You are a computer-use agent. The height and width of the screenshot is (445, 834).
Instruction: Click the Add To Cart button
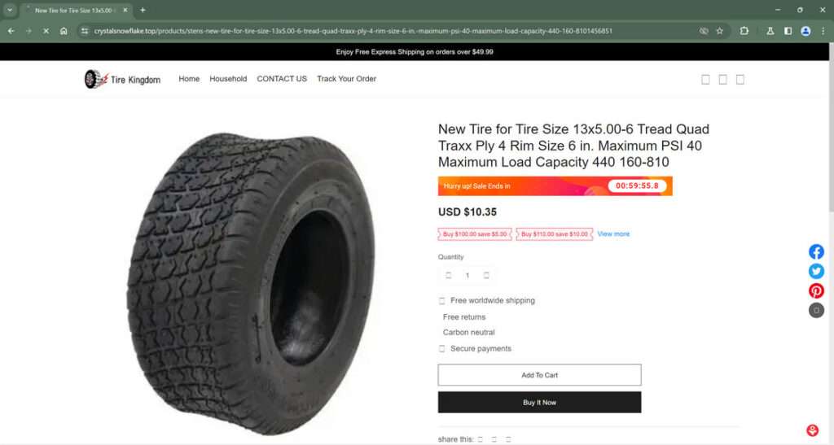click(539, 375)
